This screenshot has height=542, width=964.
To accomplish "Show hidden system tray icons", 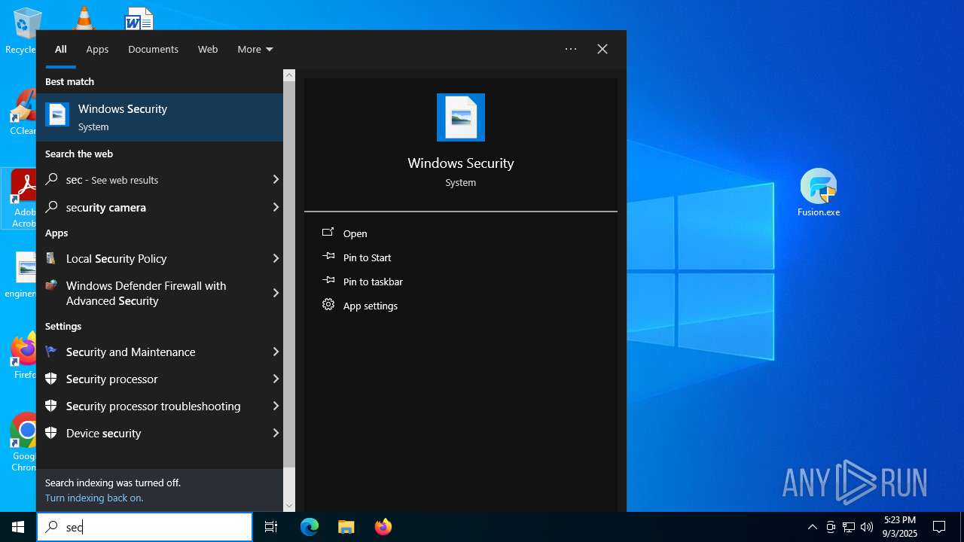I will coord(813,527).
